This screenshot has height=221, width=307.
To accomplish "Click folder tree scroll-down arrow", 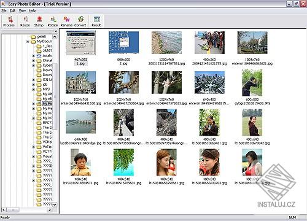I will point(55,204).
